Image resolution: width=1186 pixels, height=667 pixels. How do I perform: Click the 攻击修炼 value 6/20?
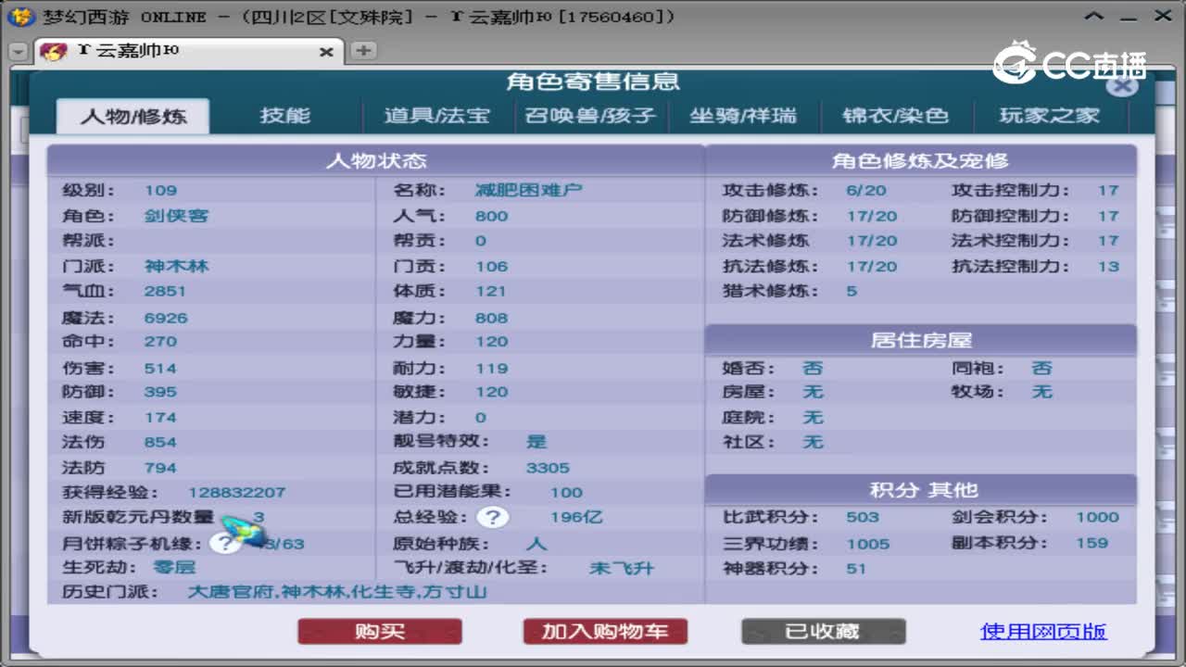(865, 190)
